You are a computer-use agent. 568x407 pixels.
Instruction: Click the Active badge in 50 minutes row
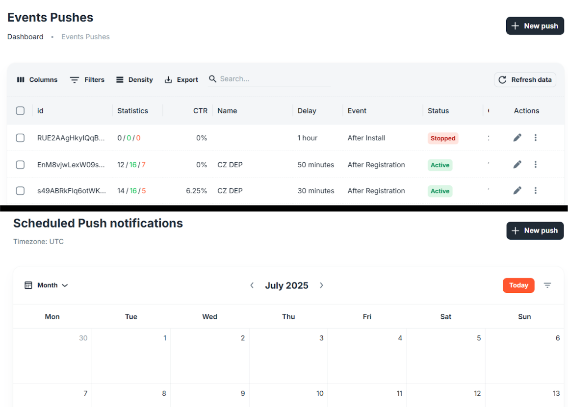point(440,165)
